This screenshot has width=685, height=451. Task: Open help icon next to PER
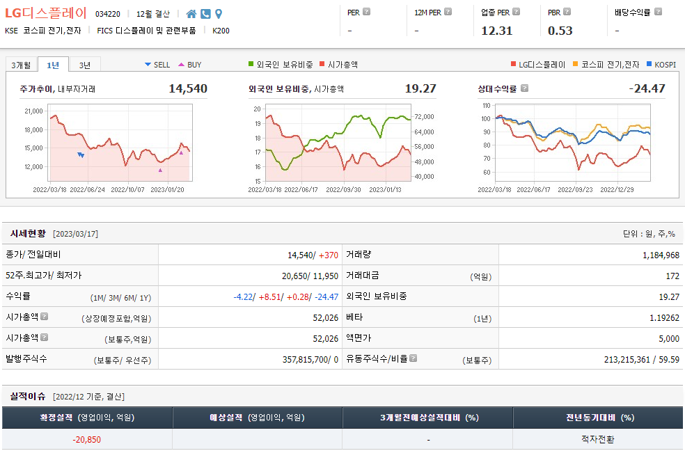(367, 12)
